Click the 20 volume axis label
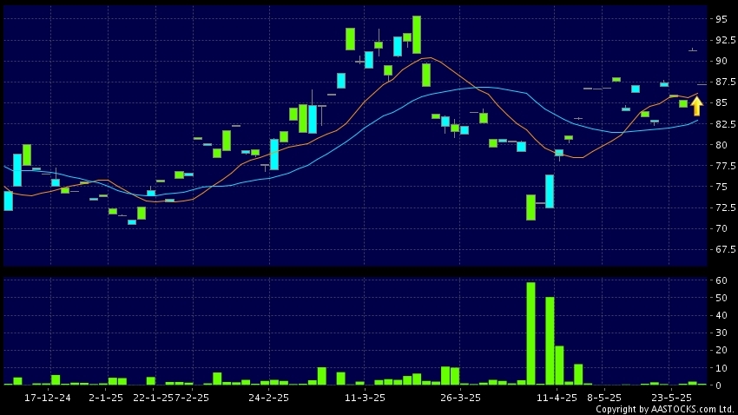 (x=721, y=351)
